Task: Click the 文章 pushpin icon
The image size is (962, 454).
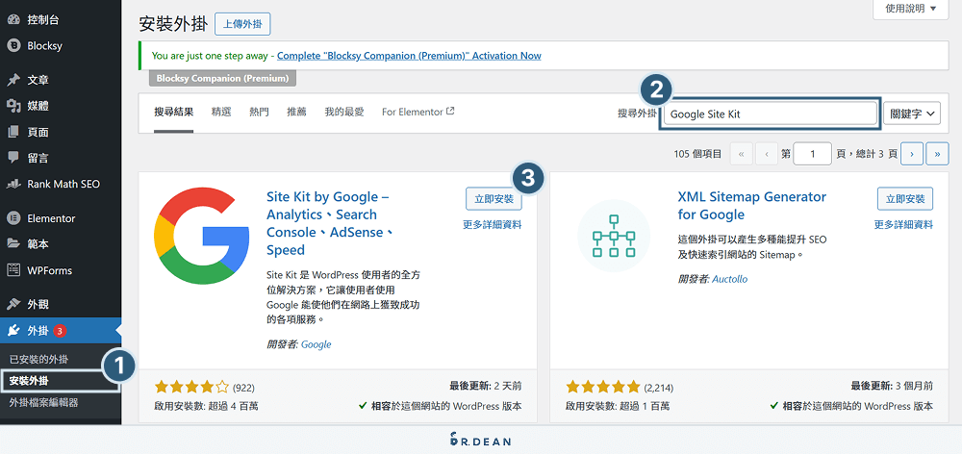Action: click(x=13, y=80)
